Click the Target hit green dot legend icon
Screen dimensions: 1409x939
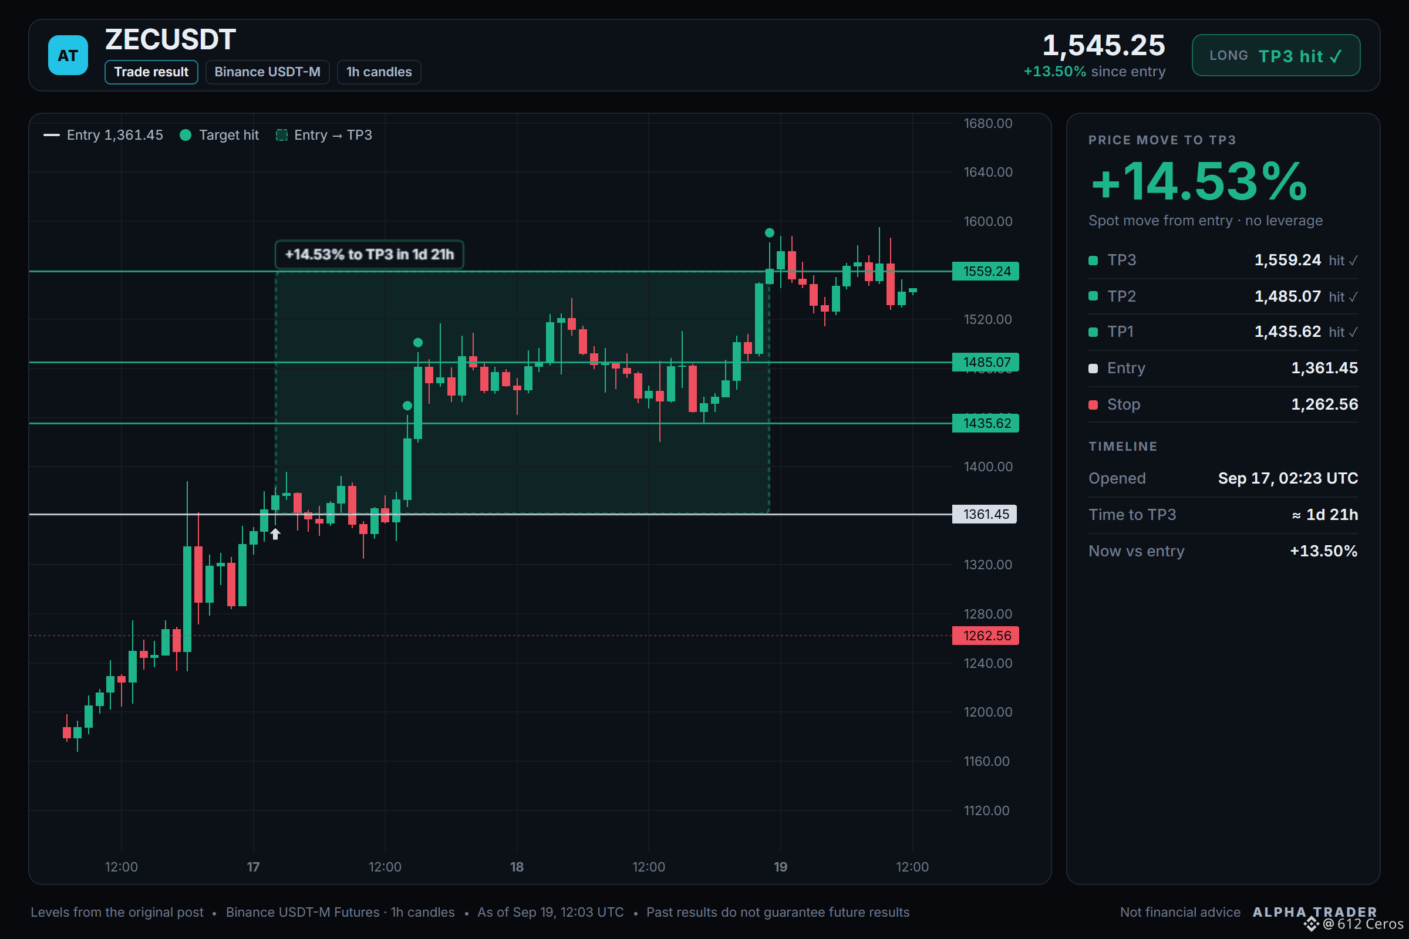coord(186,136)
